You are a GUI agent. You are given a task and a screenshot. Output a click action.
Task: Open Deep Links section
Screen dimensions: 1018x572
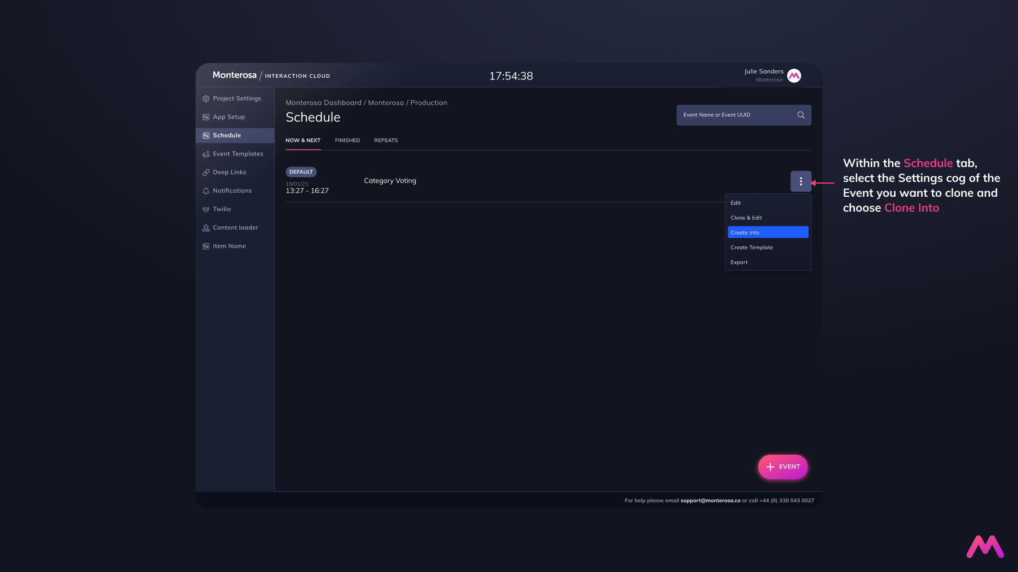[x=235, y=172]
